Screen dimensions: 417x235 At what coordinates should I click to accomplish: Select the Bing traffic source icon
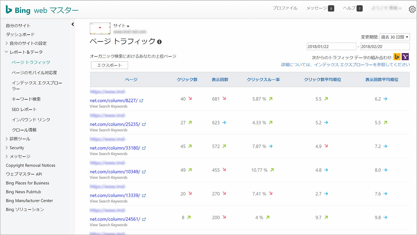397,57
